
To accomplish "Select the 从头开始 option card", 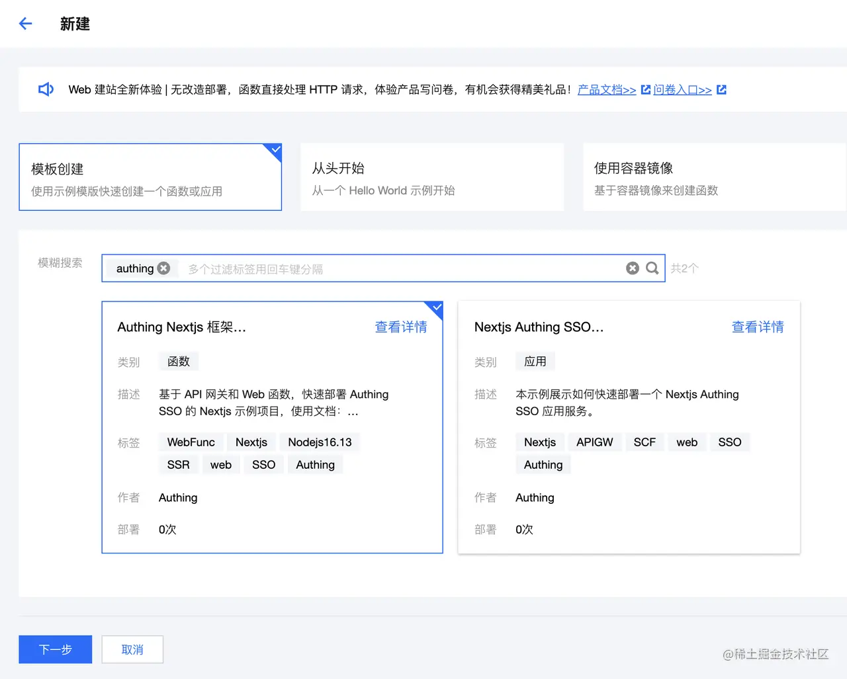I will tap(432, 177).
